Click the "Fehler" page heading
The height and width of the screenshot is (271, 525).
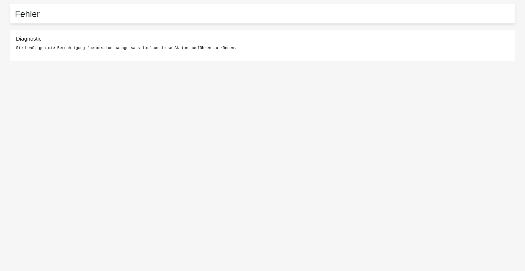(27, 14)
